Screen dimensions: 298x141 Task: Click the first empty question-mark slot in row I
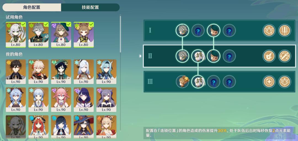click(x=198, y=30)
